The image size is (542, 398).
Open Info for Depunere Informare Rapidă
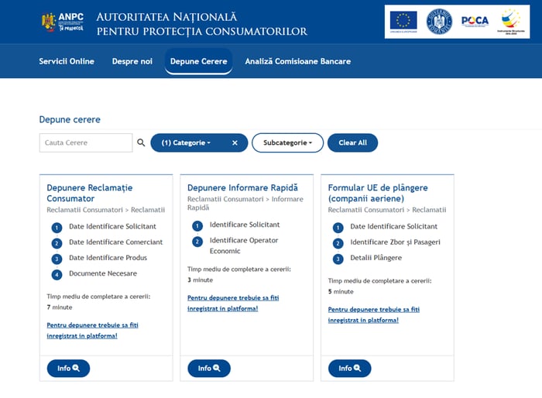(x=209, y=369)
